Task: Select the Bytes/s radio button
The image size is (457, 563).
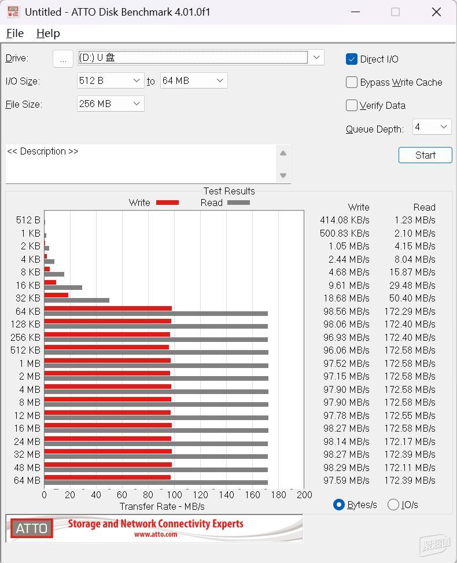Action: coord(338,505)
